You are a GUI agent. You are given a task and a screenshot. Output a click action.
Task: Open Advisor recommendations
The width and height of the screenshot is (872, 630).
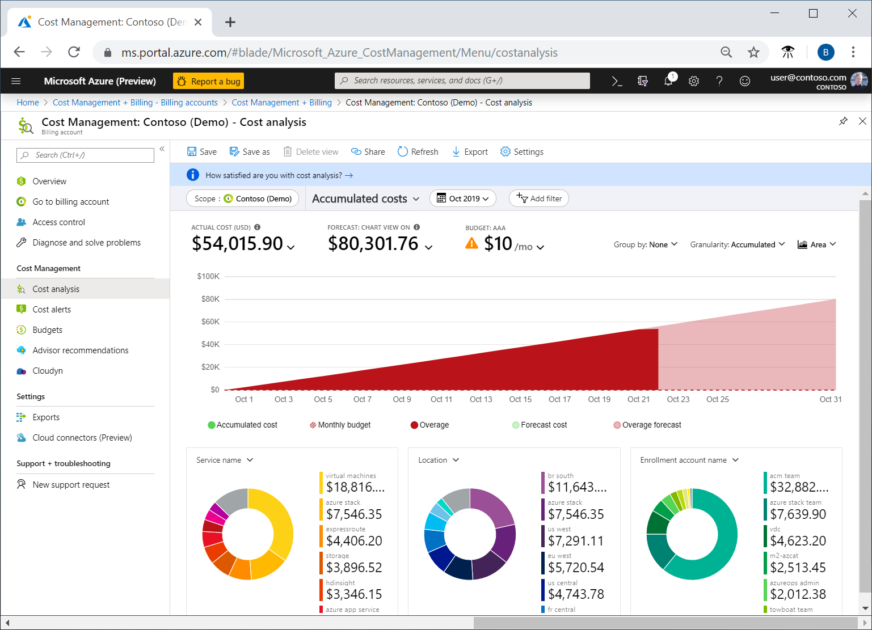tap(81, 350)
